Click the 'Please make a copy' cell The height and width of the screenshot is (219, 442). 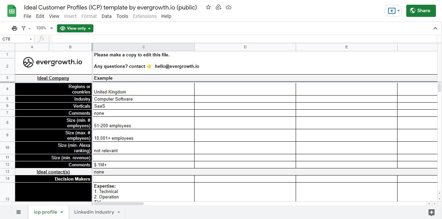tap(132, 55)
